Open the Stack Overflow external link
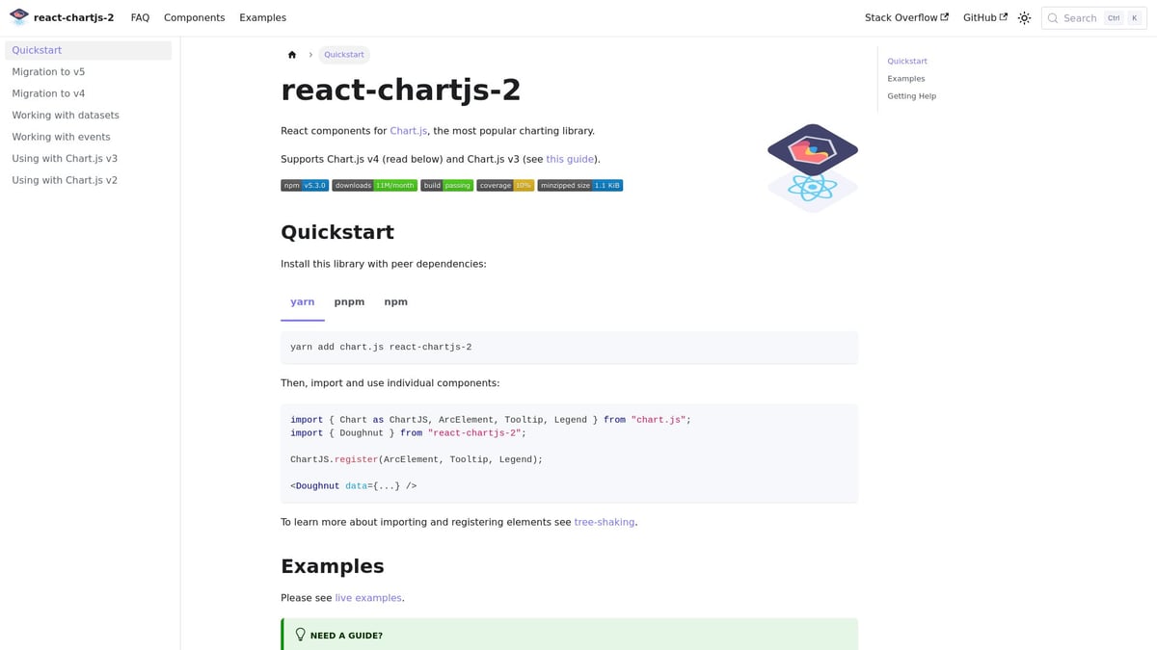The width and height of the screenshot is (1157, 650). [906, 18]
